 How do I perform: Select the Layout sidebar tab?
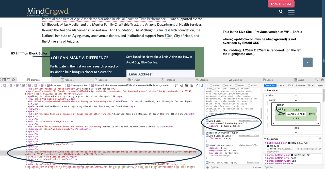pos(282,85)
